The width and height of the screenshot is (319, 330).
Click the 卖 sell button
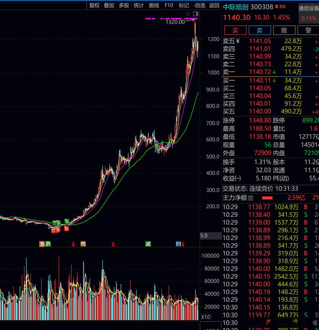260,30
